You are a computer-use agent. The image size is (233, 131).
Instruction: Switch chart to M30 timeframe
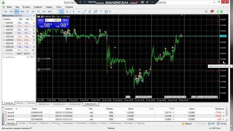click(x=22, y=11)
